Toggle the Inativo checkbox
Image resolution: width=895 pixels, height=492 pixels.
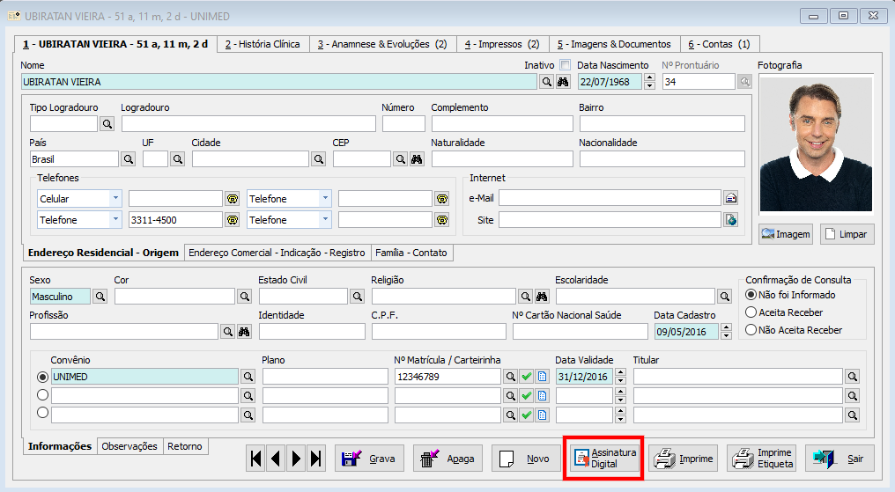[x=565, y=65]
